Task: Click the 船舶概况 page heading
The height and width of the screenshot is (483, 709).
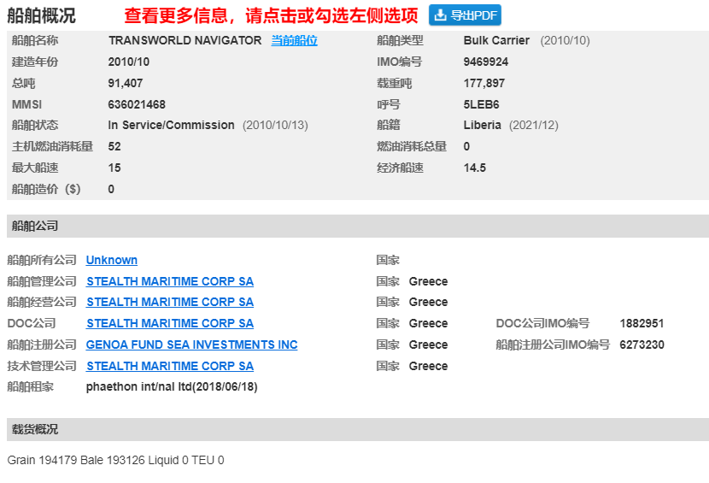Action: pyautogui.click(x=41, y=15)
